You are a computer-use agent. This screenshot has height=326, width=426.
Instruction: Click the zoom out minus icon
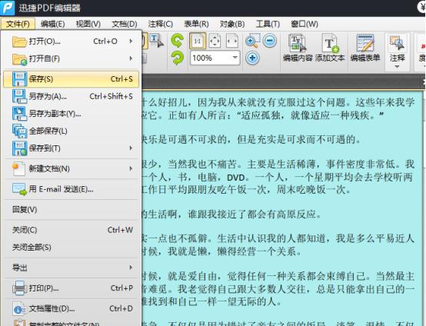(x=270, y=41)
